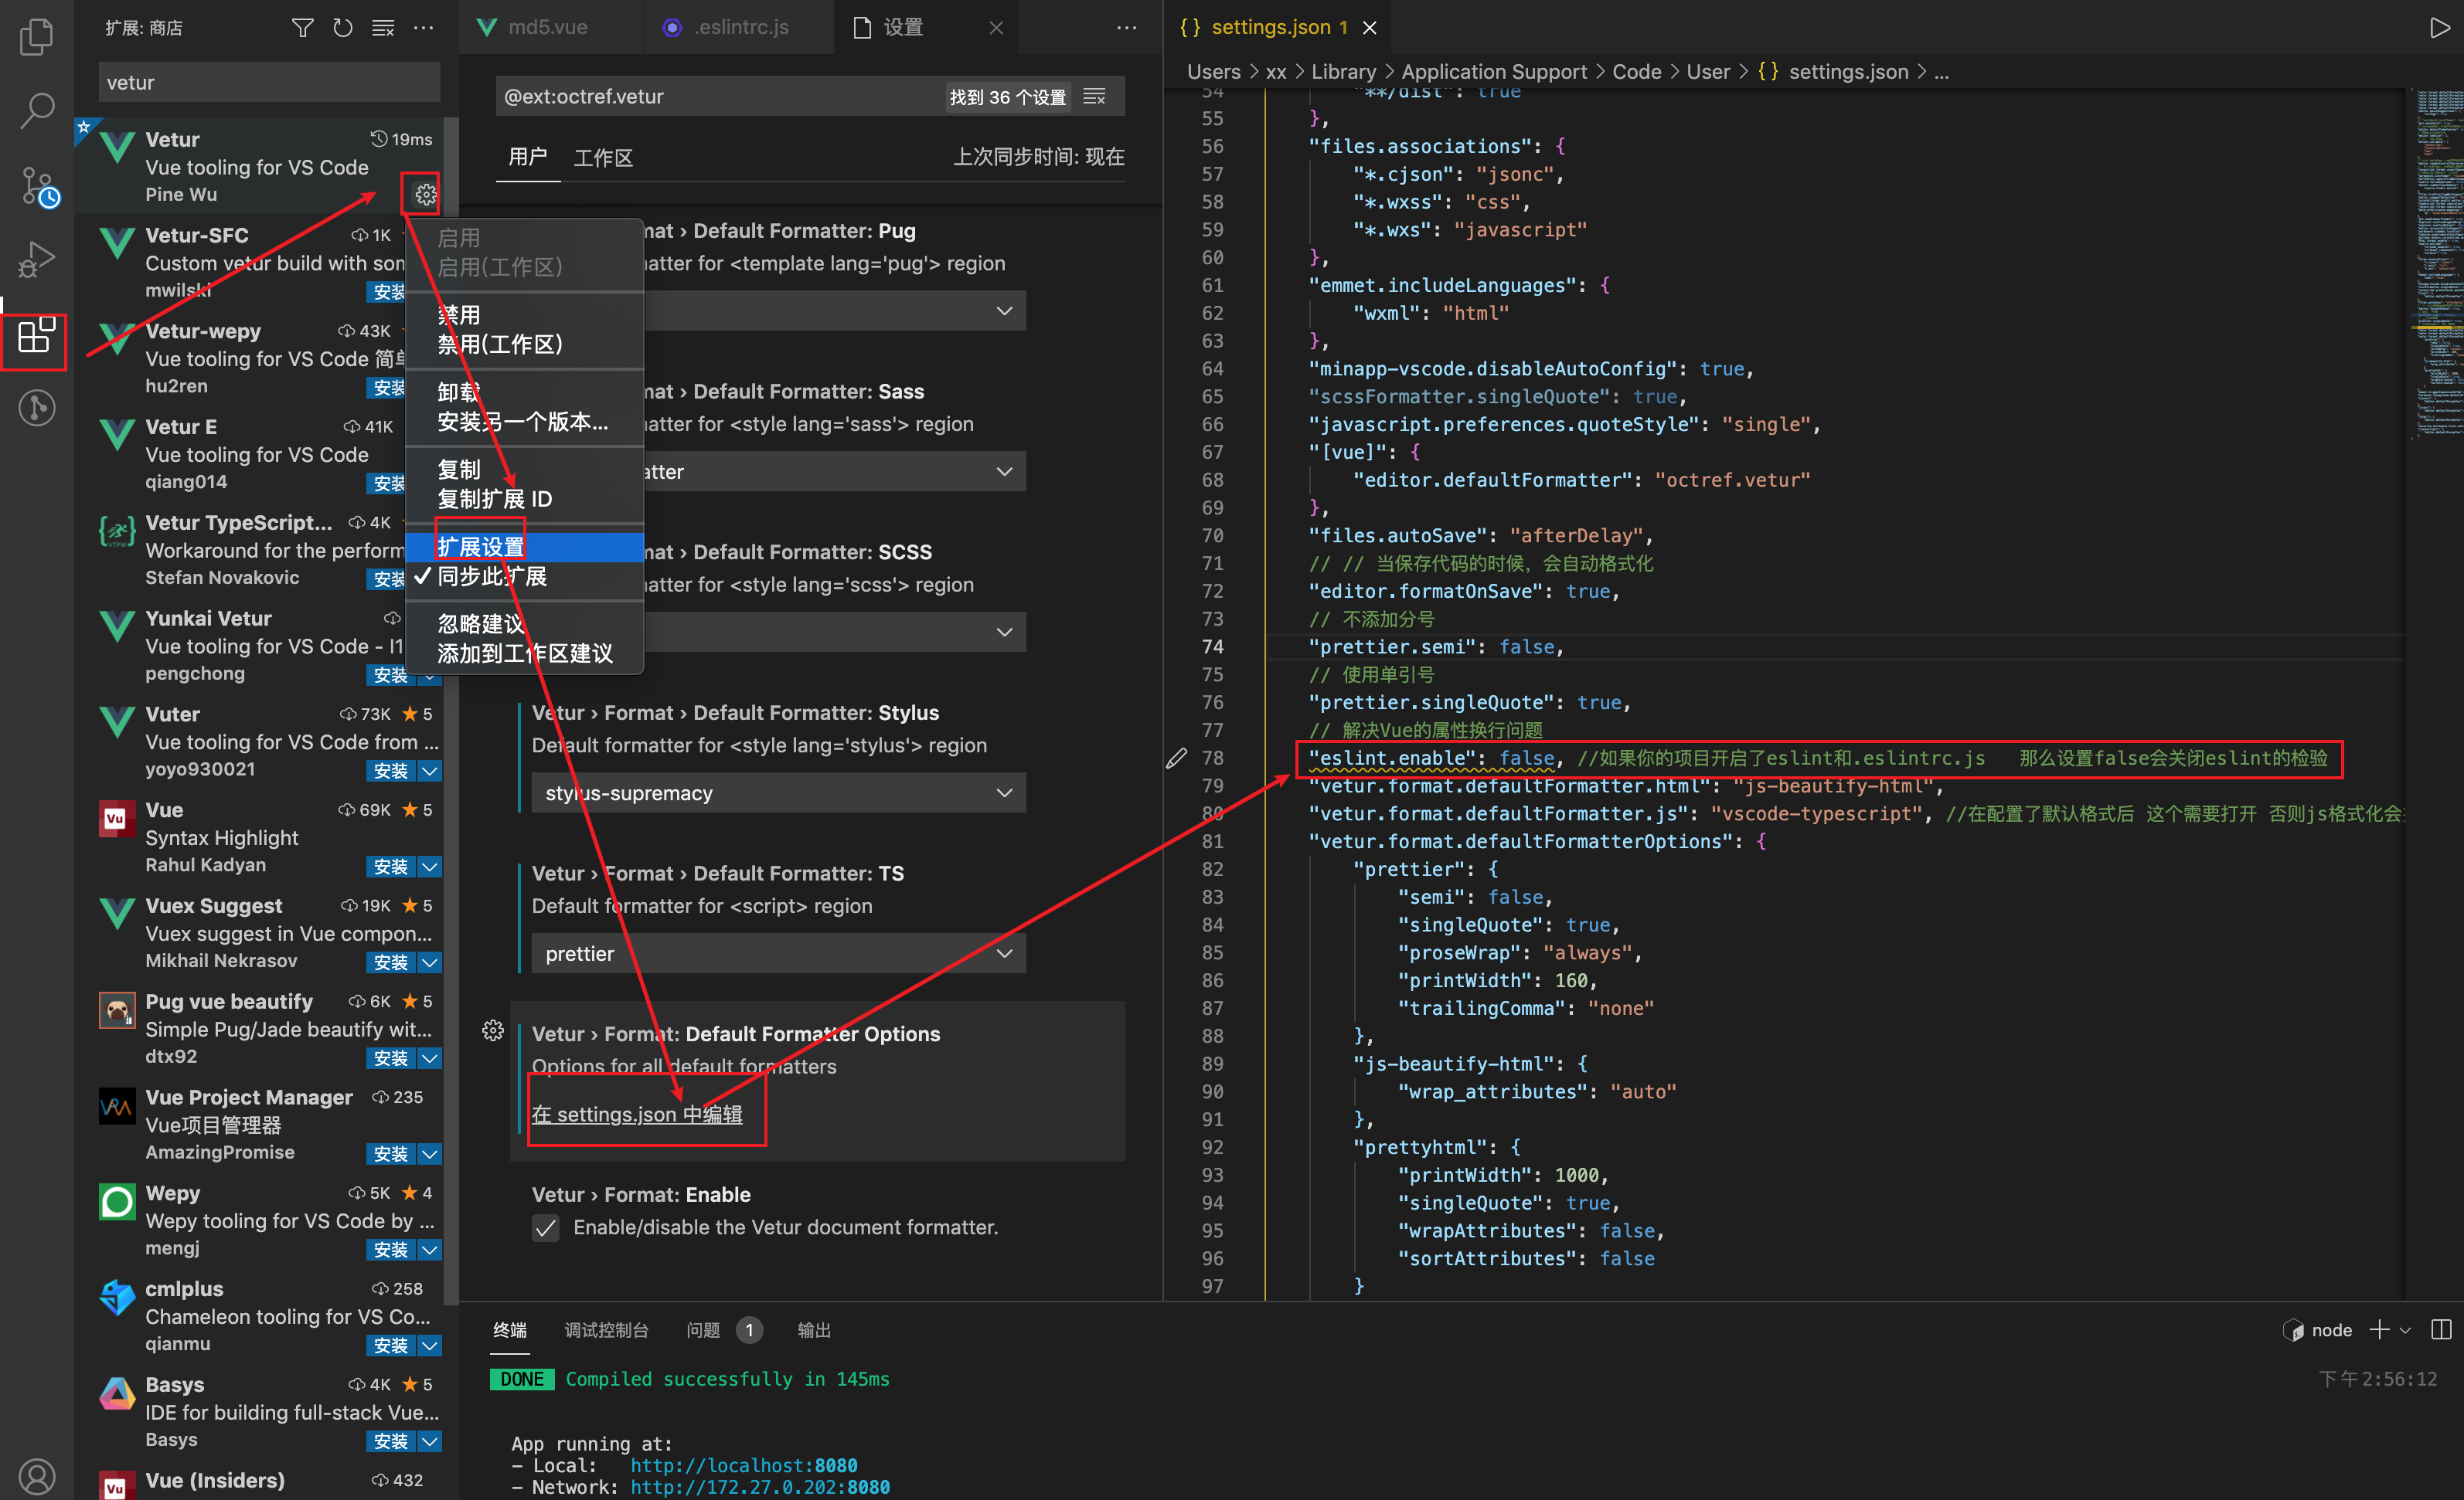Open the 调试控制台 panel tab
2464x1500 pixels.
[606, 1330]
